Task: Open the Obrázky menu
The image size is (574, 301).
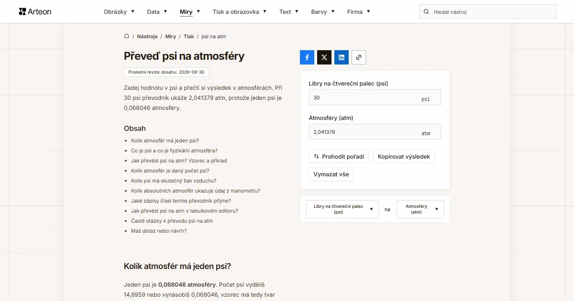Action: (x=119, y=12)
